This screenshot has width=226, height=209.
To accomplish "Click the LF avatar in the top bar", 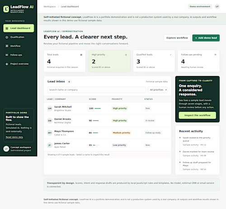I will click(217, 6).
